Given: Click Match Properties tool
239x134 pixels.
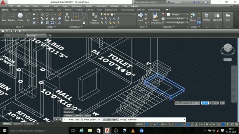Looking at the screenshot, I should point(156,18).
